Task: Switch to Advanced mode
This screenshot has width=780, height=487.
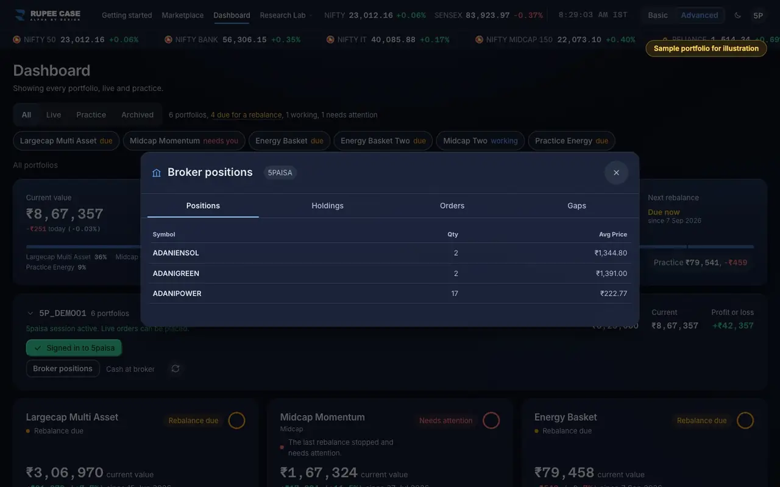Action: [700, 15]
